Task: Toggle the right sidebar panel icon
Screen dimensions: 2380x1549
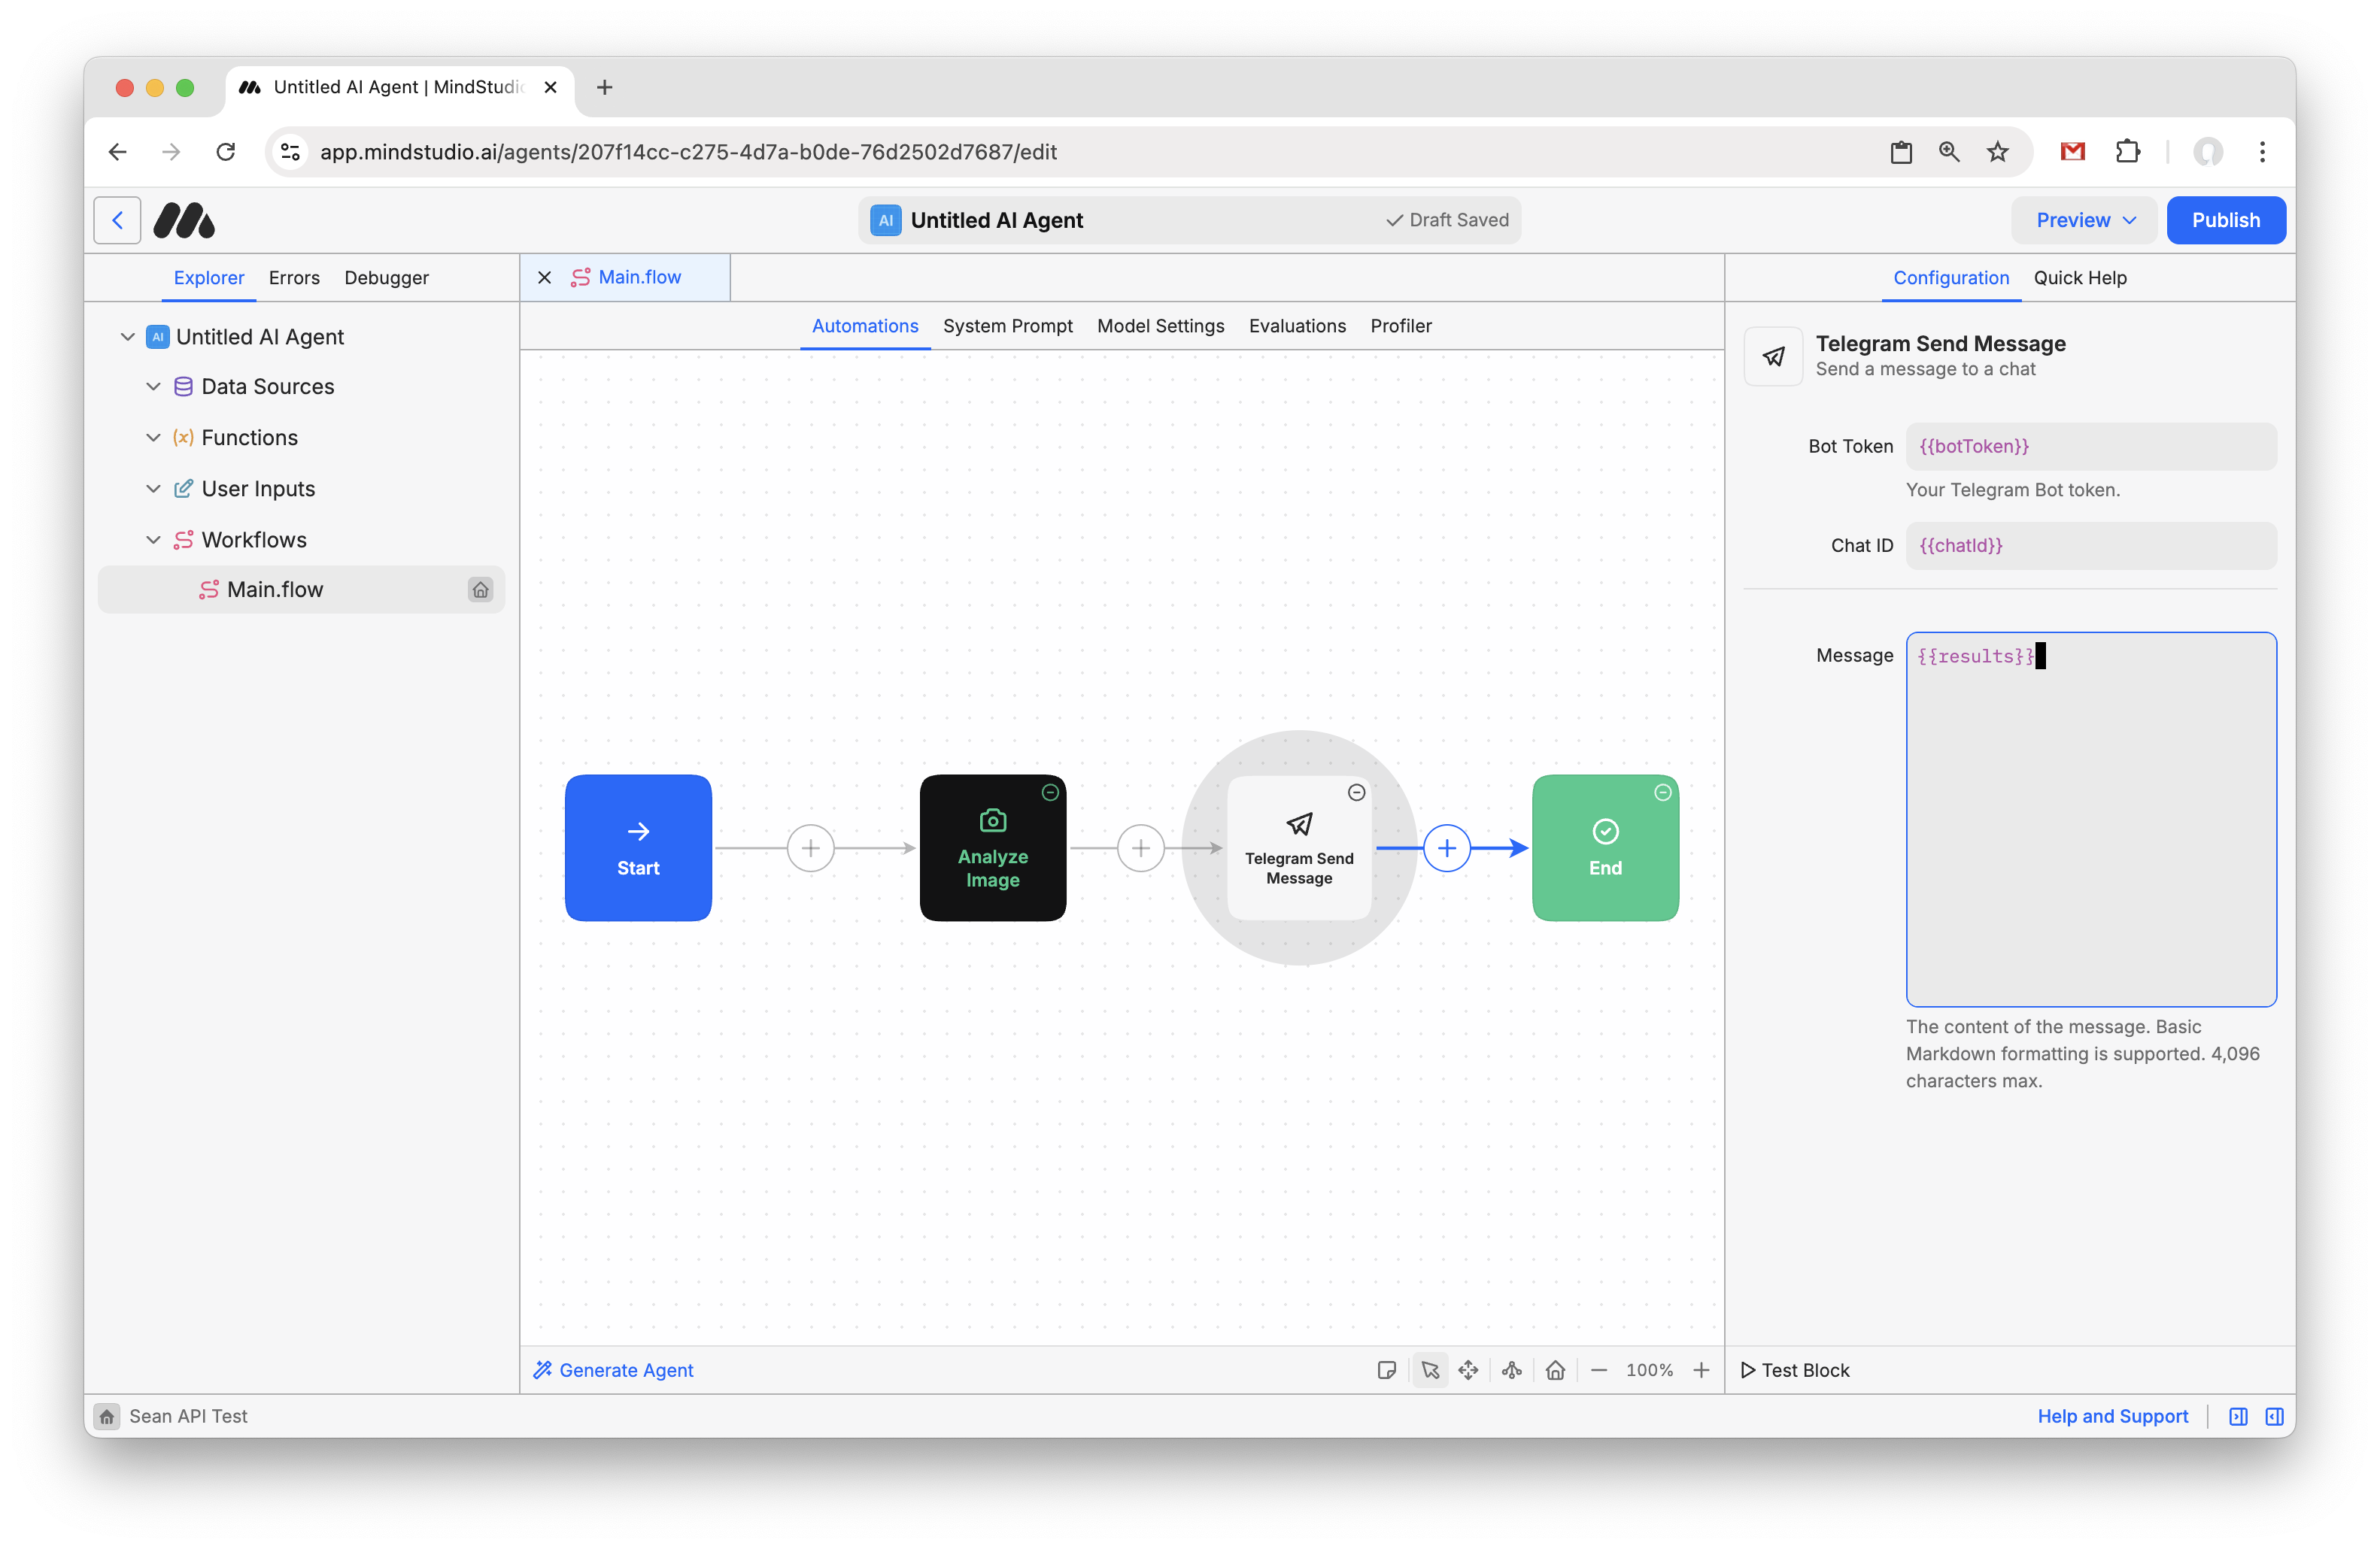Action: (2274, 1416)
